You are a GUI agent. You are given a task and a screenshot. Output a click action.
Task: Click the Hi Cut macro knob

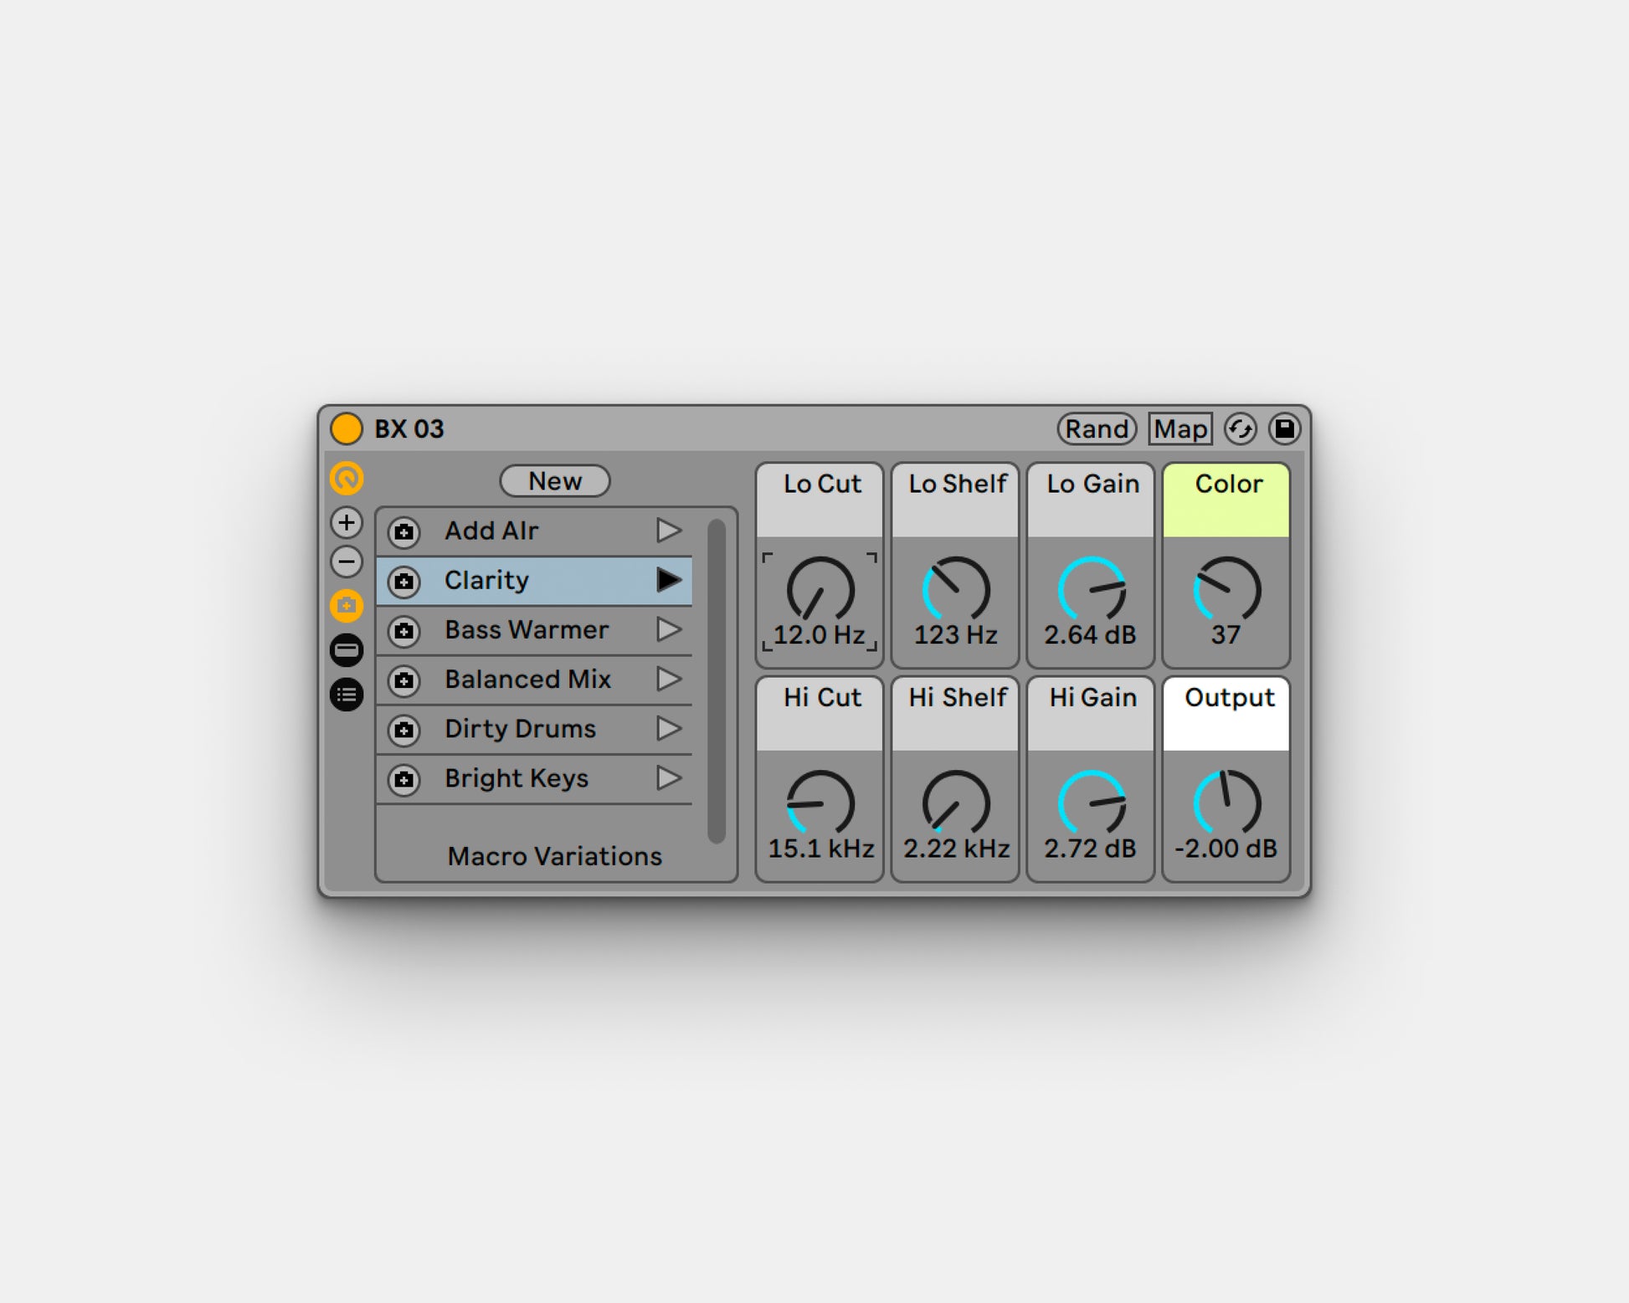(820, 803)
